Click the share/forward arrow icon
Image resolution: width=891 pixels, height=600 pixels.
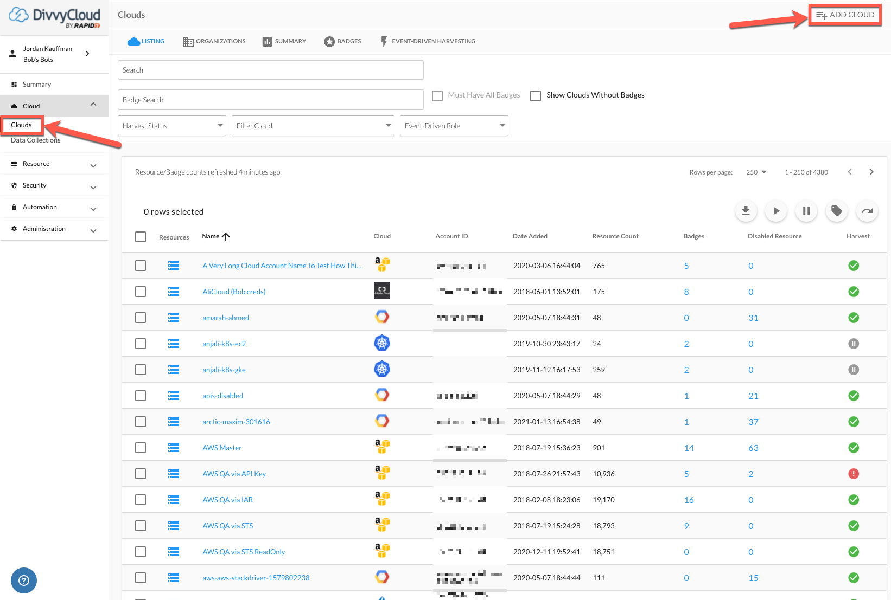pos(867,211)
